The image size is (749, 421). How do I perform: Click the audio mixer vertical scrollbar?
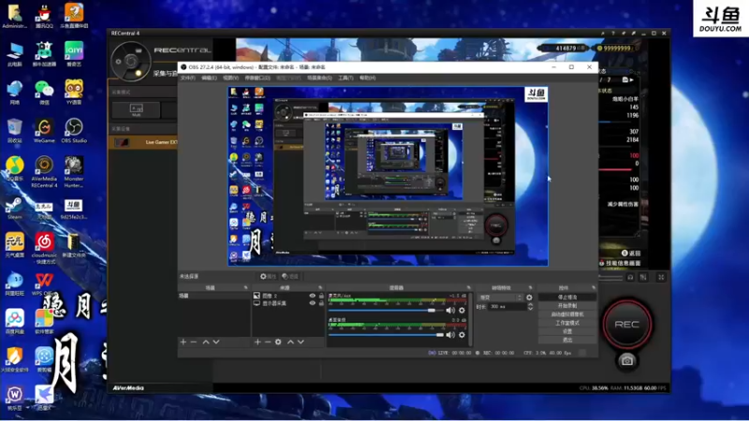click(x=471, y=319)
